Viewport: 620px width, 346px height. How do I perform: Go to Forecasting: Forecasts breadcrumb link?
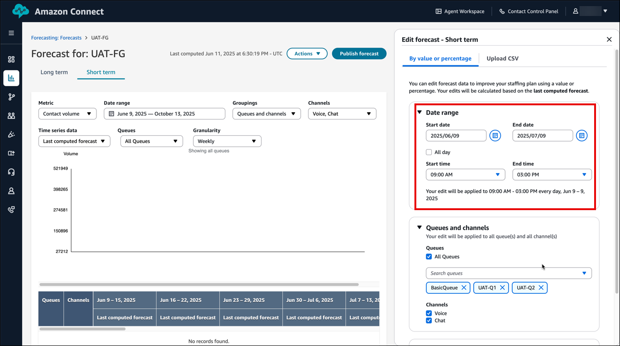56,38
